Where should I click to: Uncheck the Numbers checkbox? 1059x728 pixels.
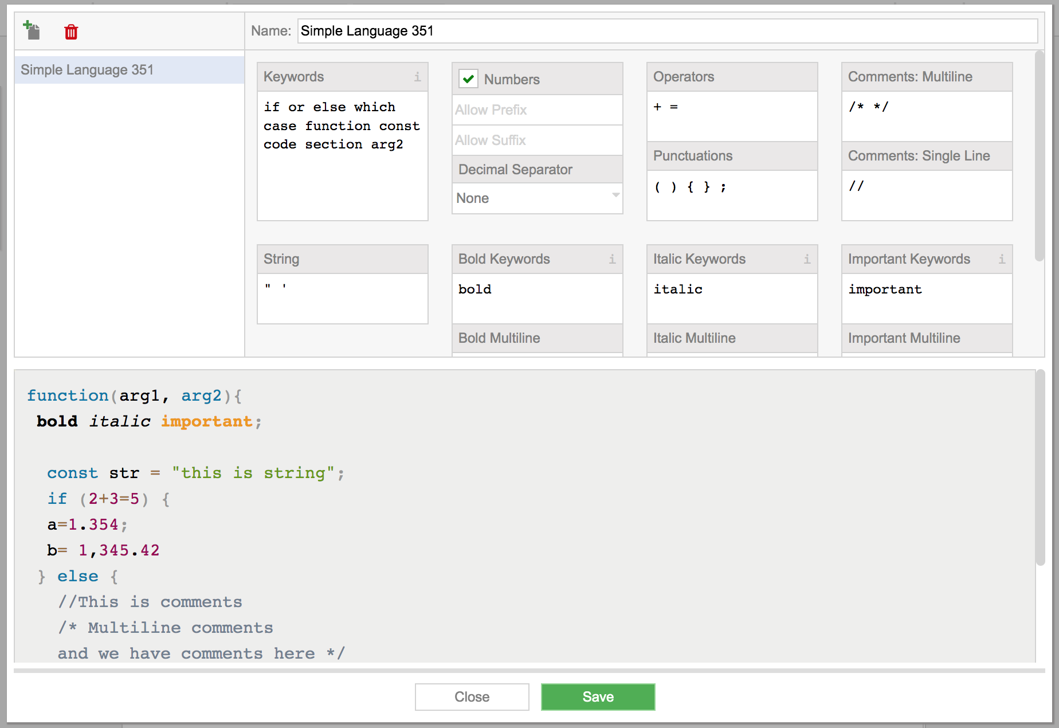click(x=468, y=79)
